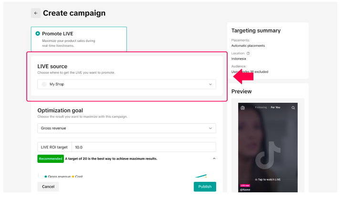The width and height of the screenshot is (345, 199).
Task: Click the Publish button
Action: click(205, 187)
